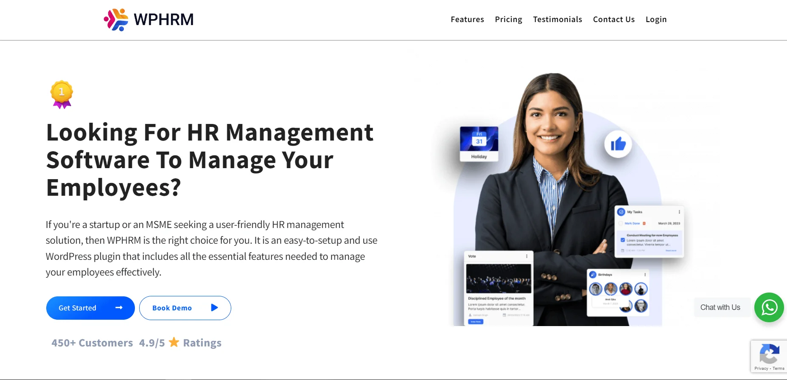The image size is (787, 380).
Task: Open the Vote card three-dot menu
Action: click(x=527, y=256)
